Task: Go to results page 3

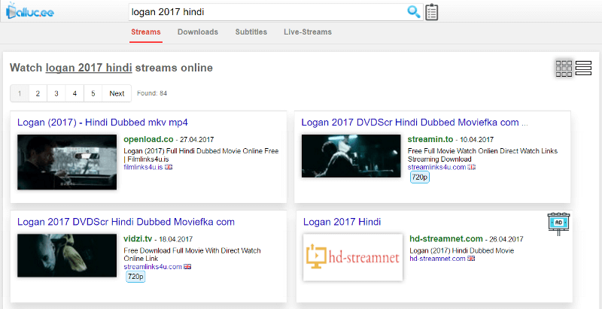Action: pyautogui.click(x=56, y=93)
